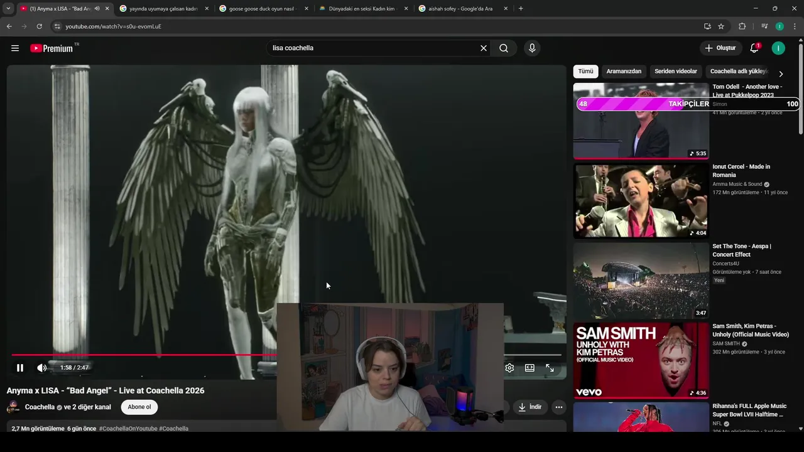View site information icon in address bar

tap(57, 26)
